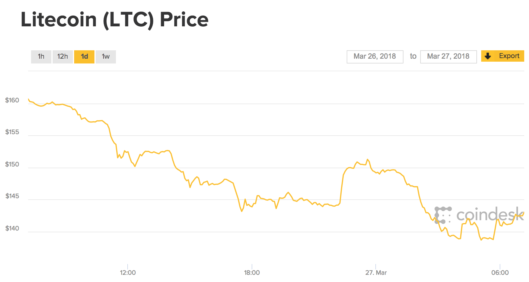Click the Litecoin (LTC) Price title

pos(114,19)
